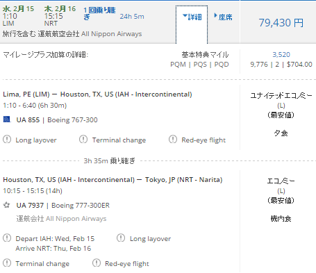
Task: Click the (L) fare class under ユナイテッドエコノミー
Action: pos(281,106)
